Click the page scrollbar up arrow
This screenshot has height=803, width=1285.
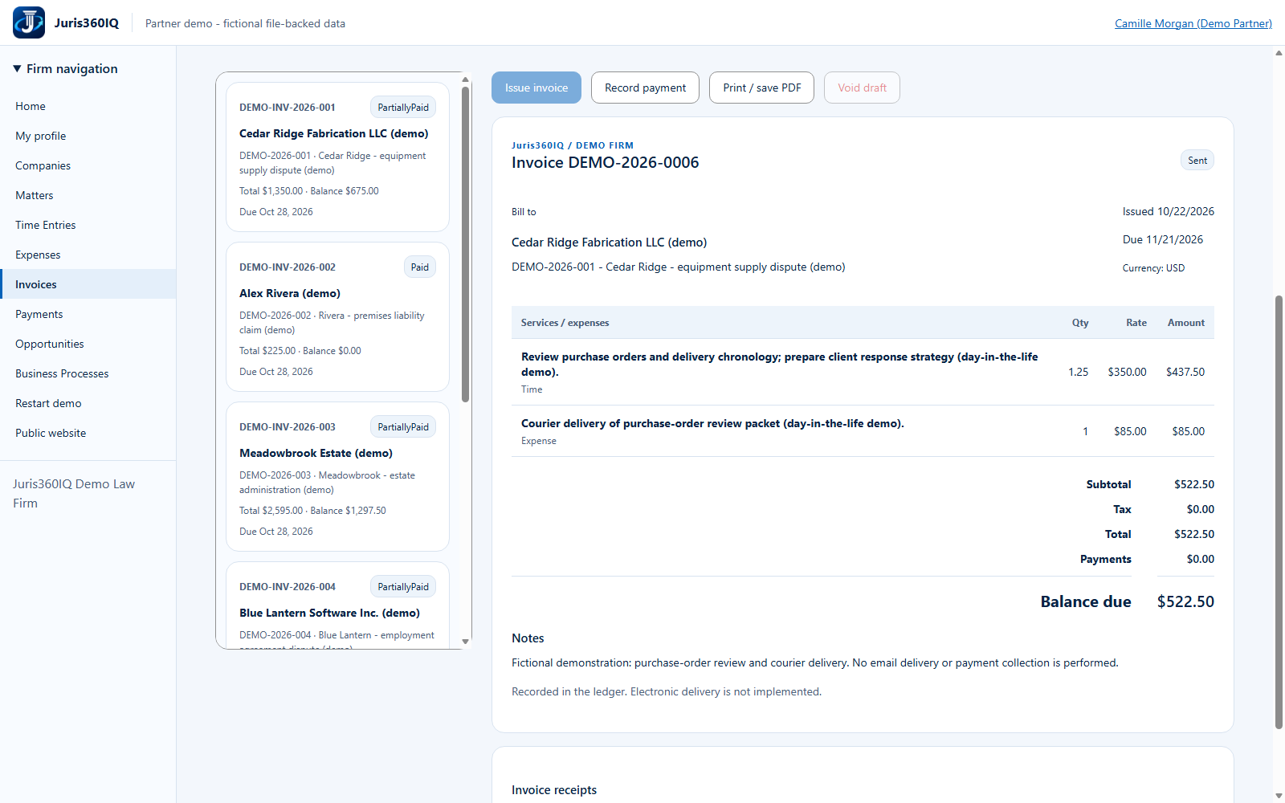1279,53
